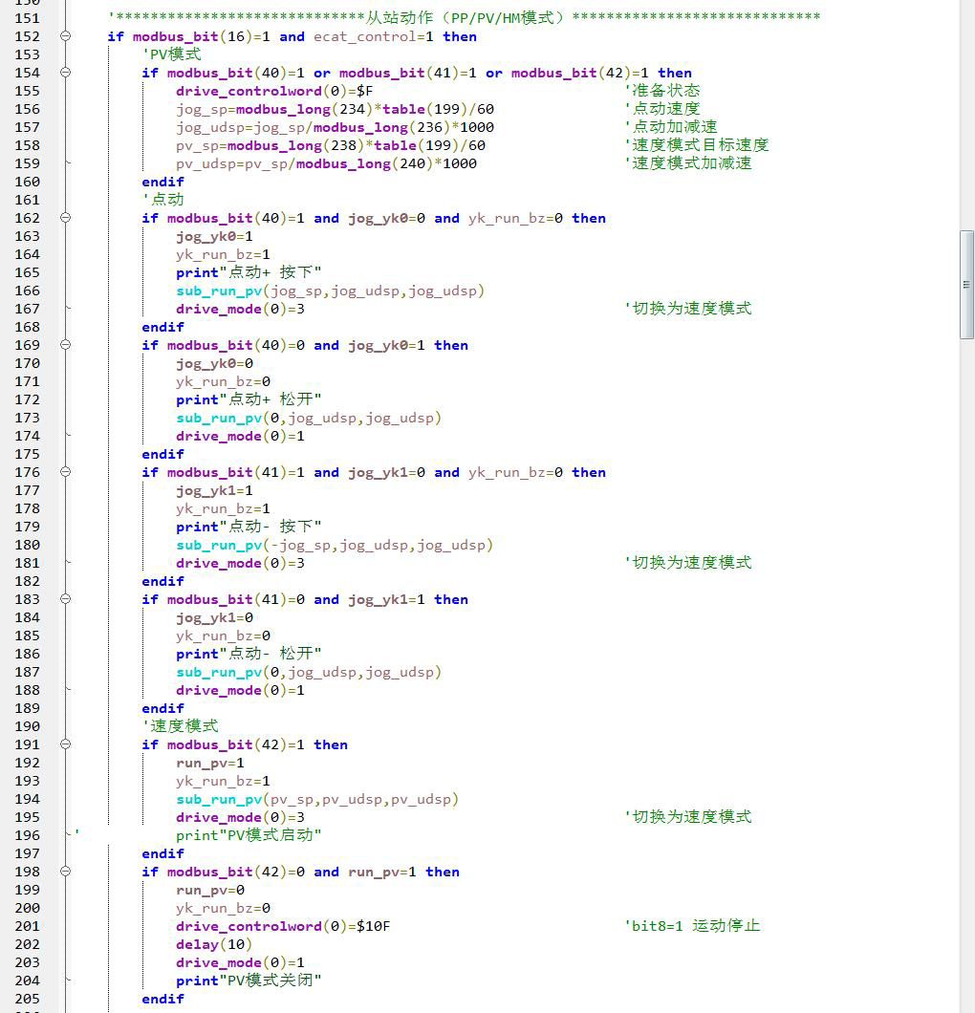
Task: Collapse the fold at line 152
Action: click(65, 36)
